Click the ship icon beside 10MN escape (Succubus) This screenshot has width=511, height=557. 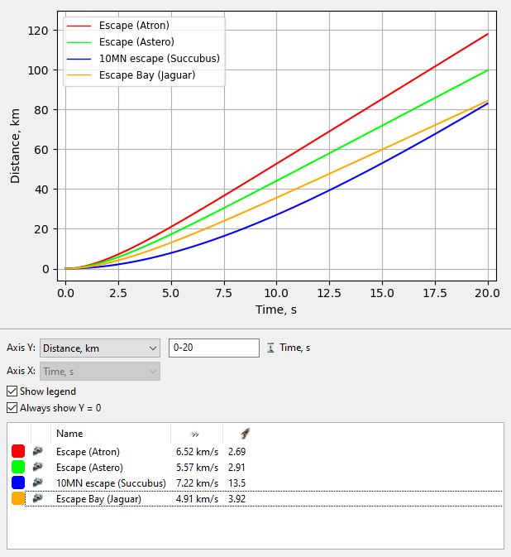click(x=38, y=483)
